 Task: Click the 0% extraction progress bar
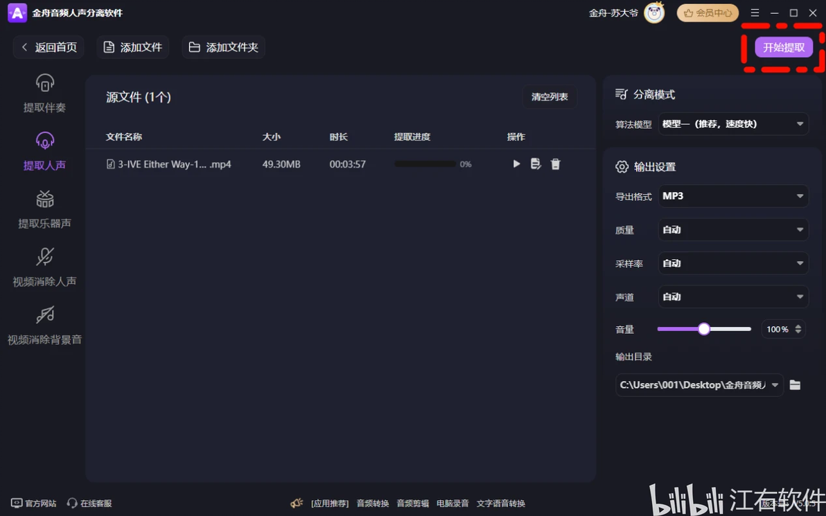point(425,164)
